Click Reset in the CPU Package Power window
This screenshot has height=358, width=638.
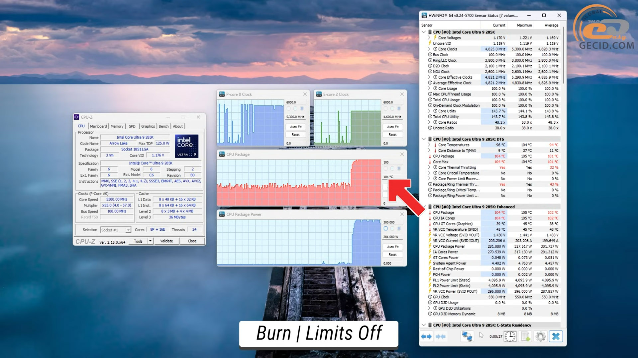click(x=392, y=255)
